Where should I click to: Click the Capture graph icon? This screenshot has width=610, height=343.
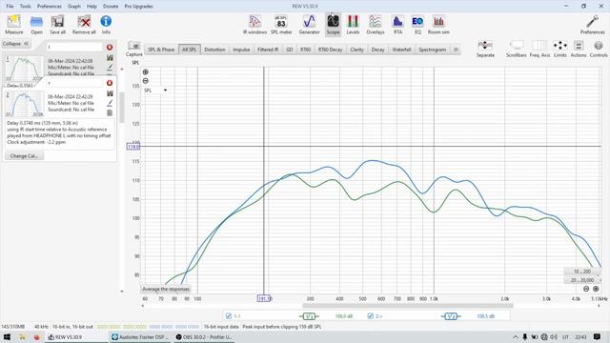(x=133, y=49)
